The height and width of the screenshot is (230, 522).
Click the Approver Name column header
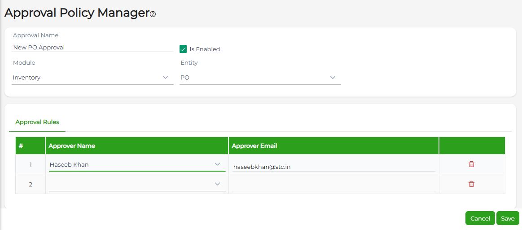click(x=72, y=146)
